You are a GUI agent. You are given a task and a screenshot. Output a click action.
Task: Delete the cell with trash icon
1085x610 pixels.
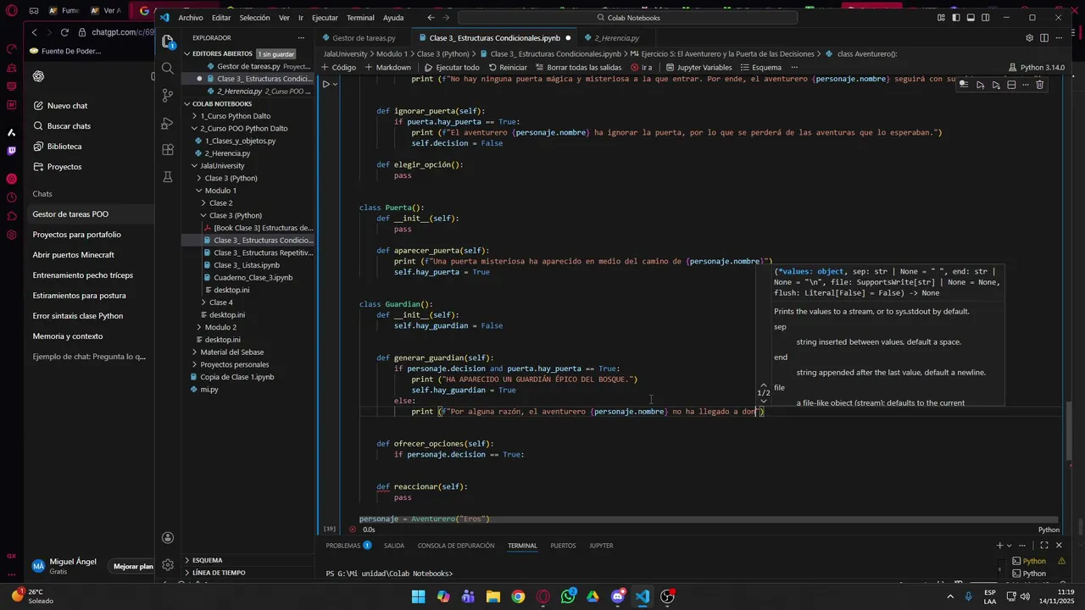(1040, 85)
